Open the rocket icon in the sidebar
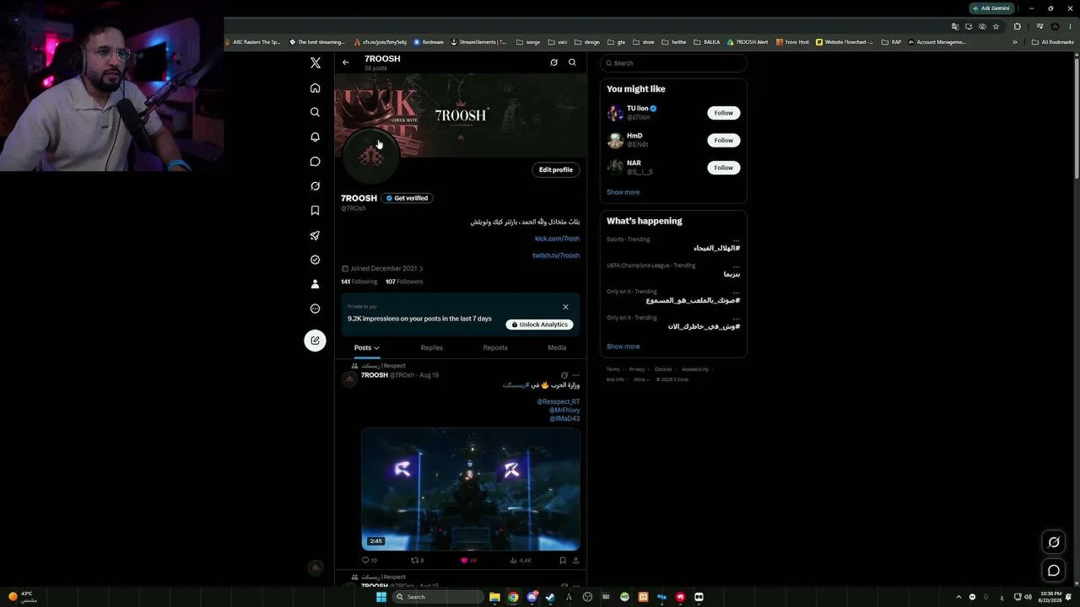Screen dimensions: 1080x607 315,235
